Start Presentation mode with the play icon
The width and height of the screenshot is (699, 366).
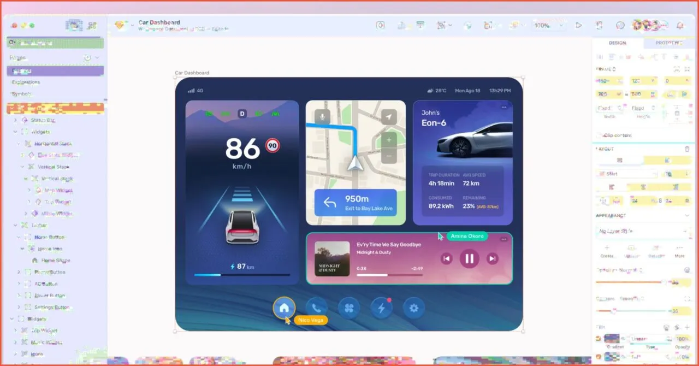[x=579, y=25]
